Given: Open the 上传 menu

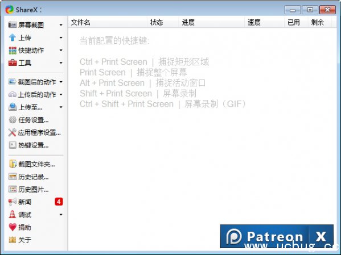Looking at the screenshot, I should click(36, 37).
